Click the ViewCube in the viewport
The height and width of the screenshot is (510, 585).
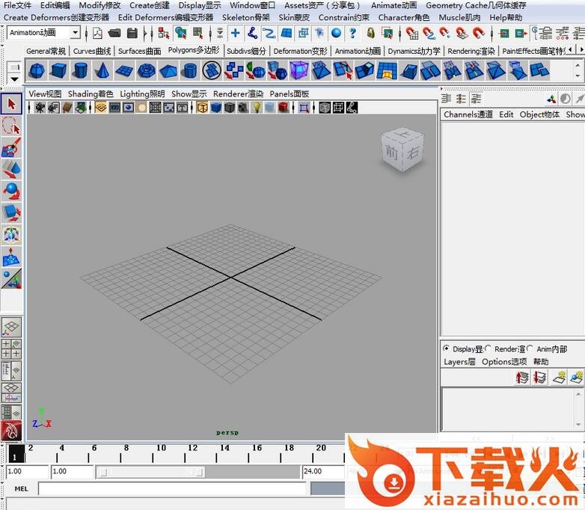pyautogui.click(x=402, y=149)
